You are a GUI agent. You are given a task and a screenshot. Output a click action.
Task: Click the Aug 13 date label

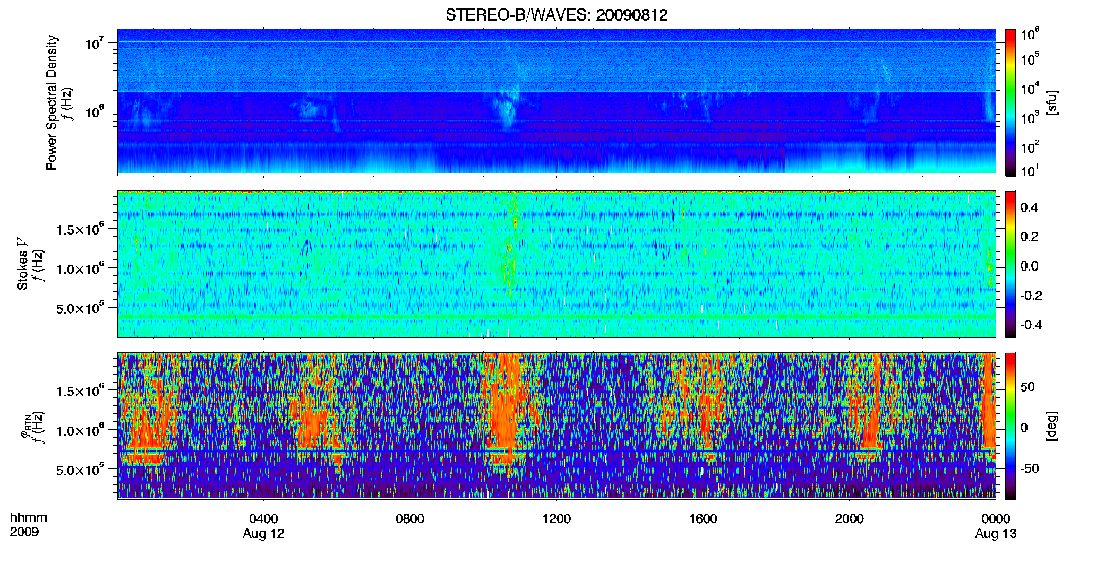point(996,534)
